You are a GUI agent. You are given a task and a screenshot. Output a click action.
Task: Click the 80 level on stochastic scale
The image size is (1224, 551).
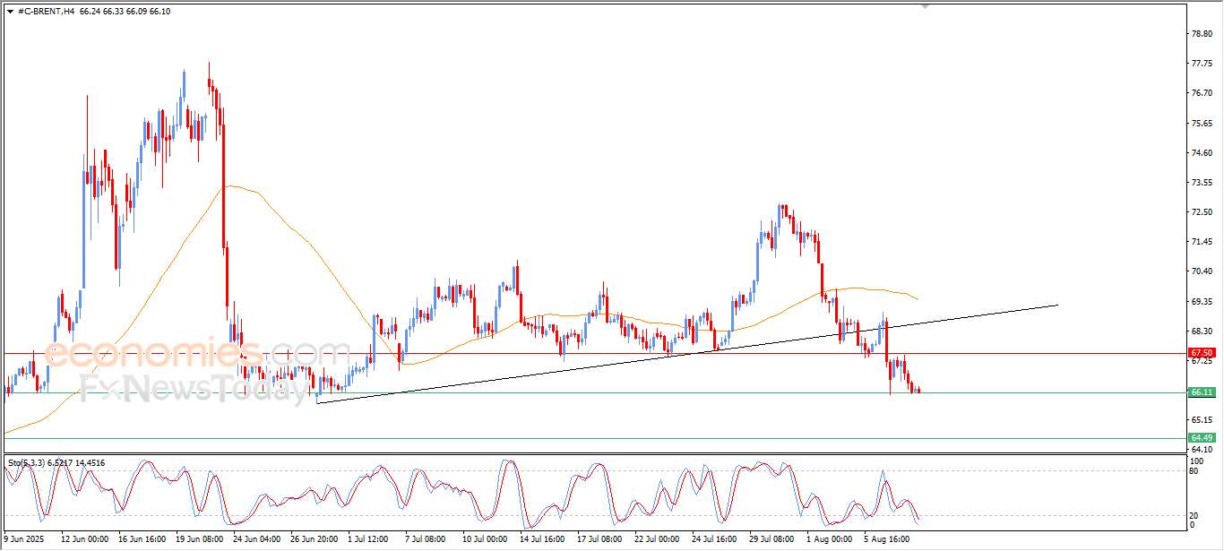tap(1194, 470)
